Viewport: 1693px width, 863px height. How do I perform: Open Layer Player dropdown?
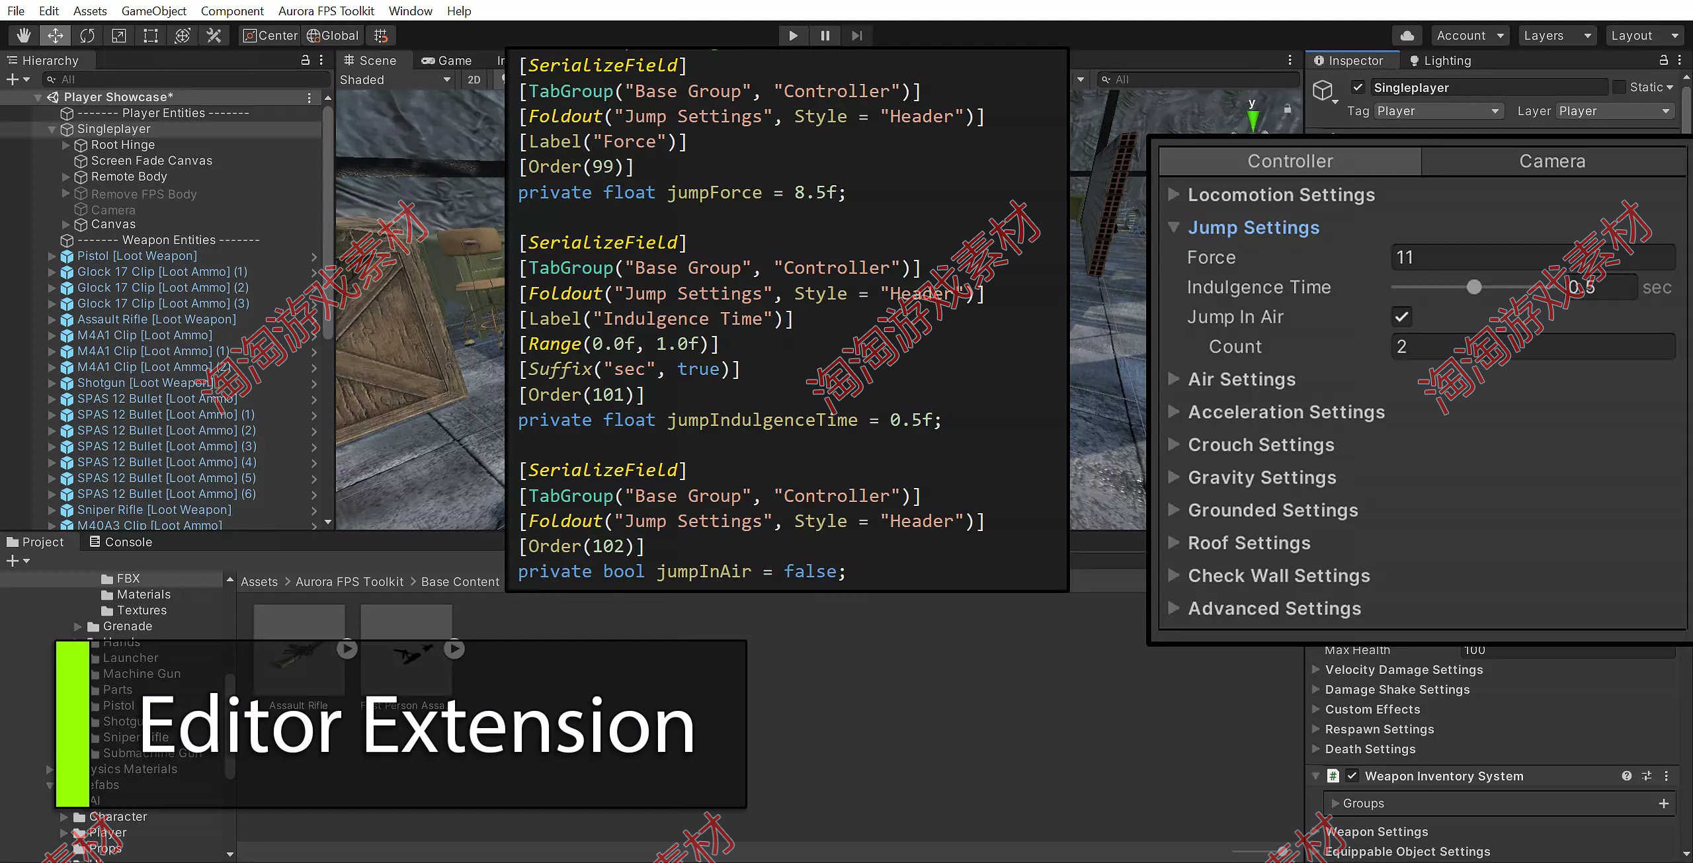1614,111
